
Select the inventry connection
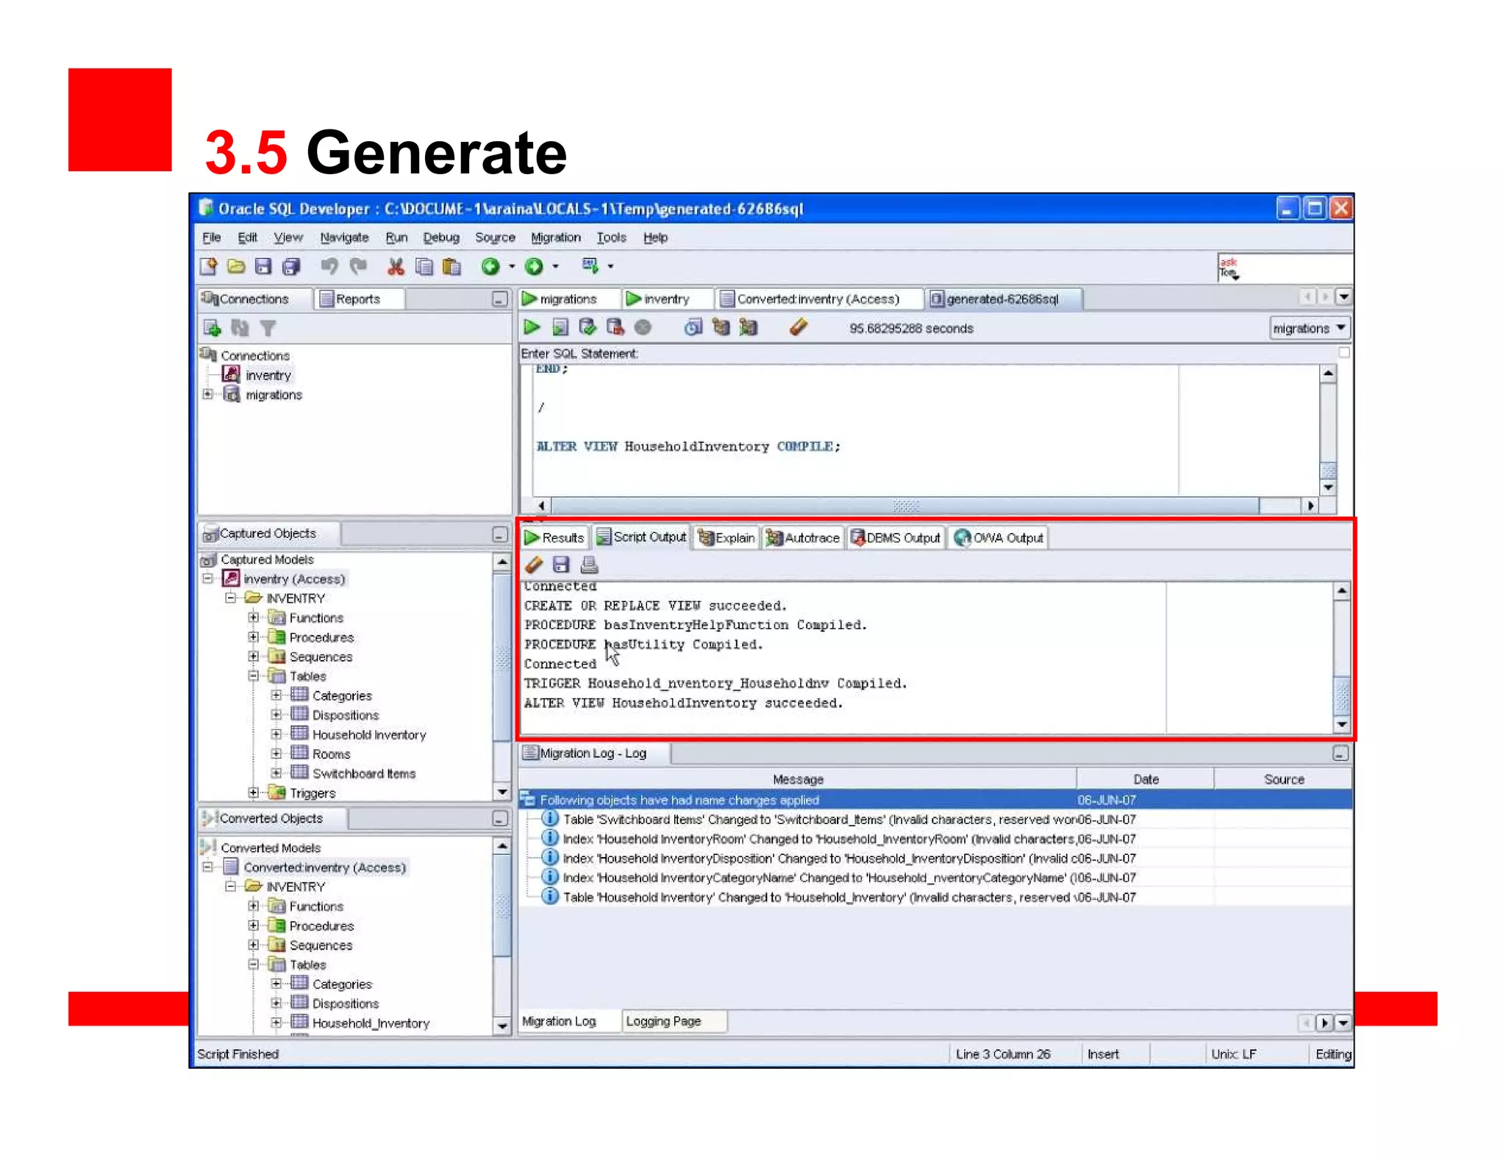click(268, 375)
